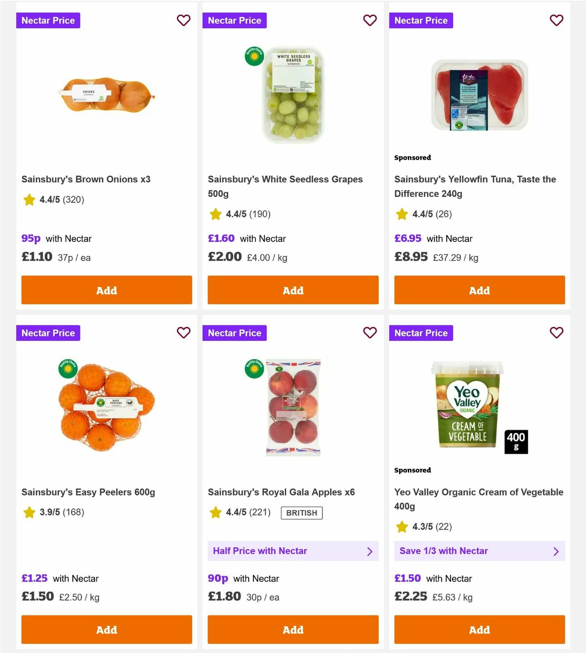Favourite the Royal Gala Apples

click(x=370, y=333)
